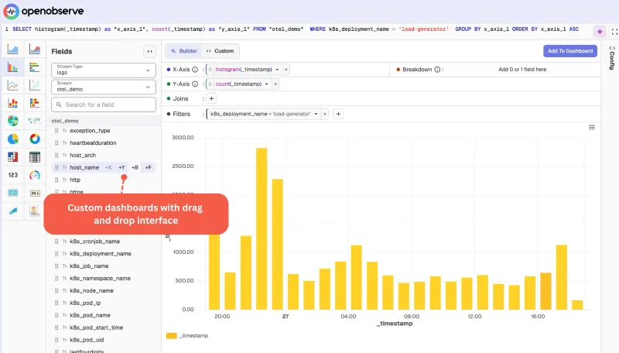The height and width of the screenshot is (353, 619).
Task: Select the k8s_pod_ip field
Action: click(85, 303)
